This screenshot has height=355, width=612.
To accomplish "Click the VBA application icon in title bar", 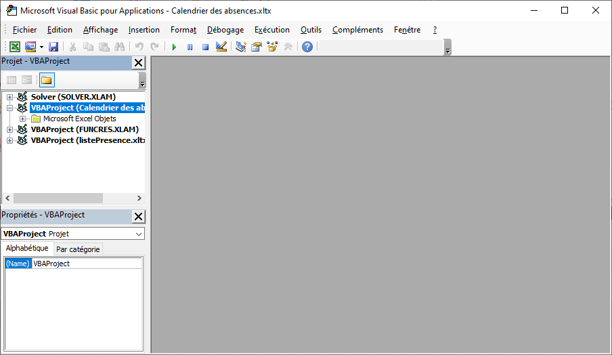I will (12, 11).
